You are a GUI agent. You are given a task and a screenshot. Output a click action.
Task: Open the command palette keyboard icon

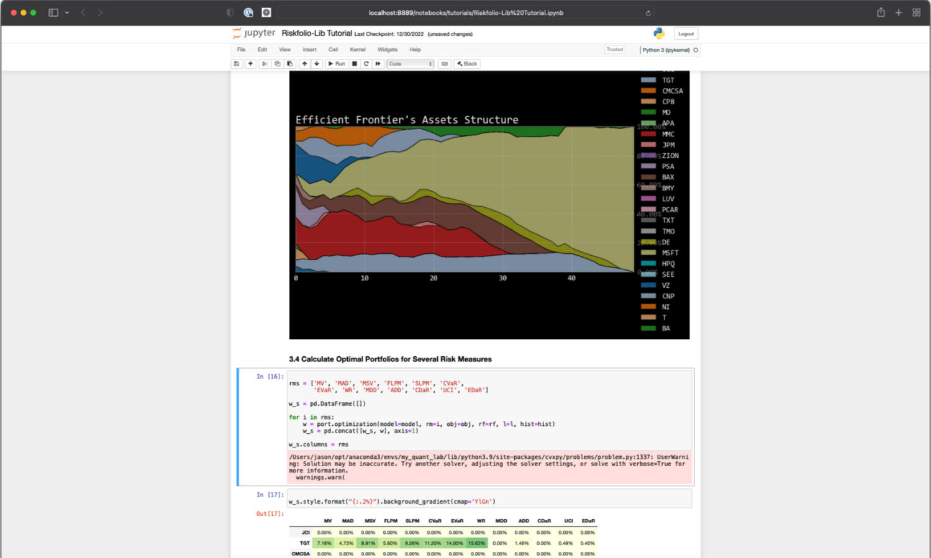coord(445,64)
